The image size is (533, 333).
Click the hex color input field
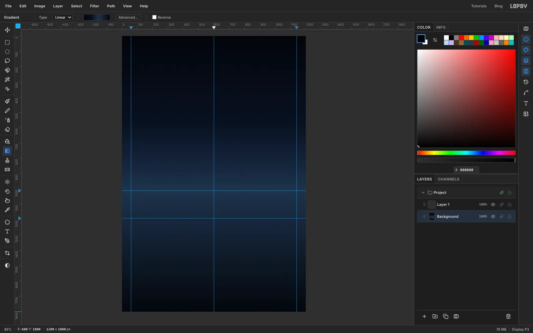click(x=466, y=170)
